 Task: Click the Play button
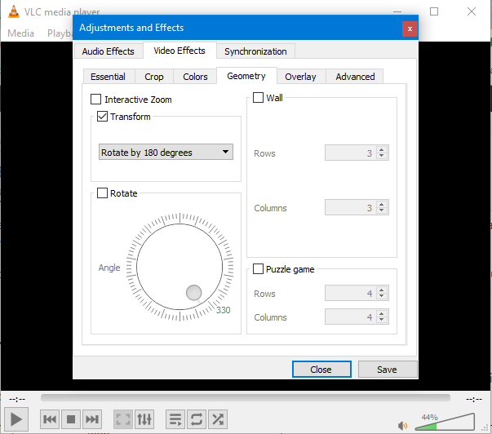tap(16, 419)
